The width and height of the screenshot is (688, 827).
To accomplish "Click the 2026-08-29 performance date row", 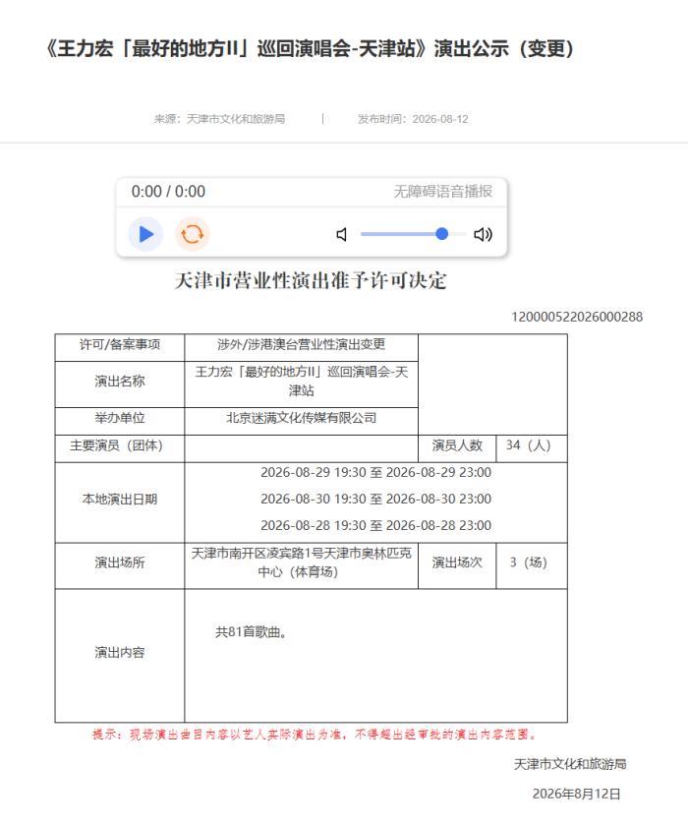I will 375,473.
